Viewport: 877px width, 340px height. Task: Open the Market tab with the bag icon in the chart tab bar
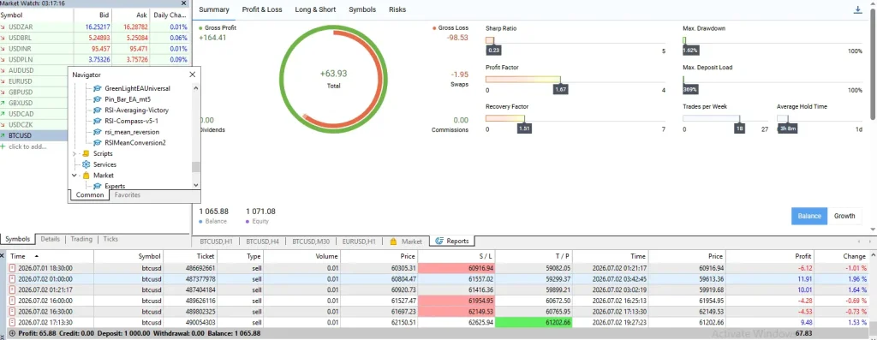coord(405,242)
